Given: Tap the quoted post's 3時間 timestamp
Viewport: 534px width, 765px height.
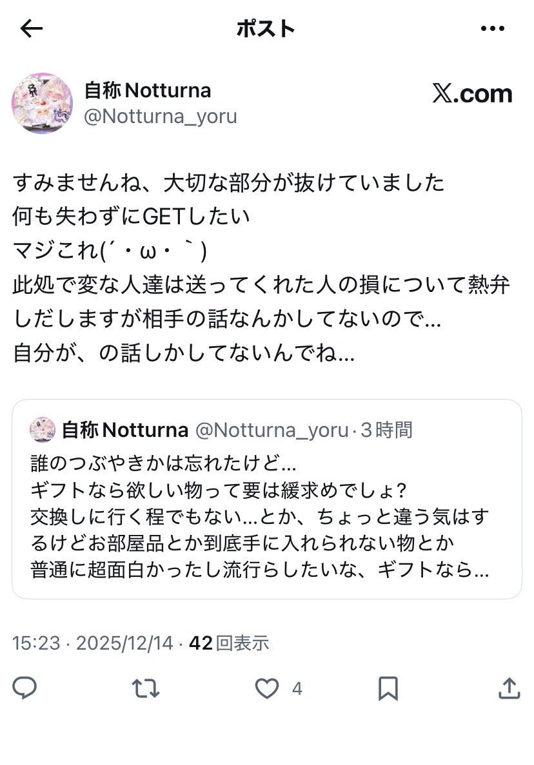Looking at the screenshot, I should [x=386, y=430].
